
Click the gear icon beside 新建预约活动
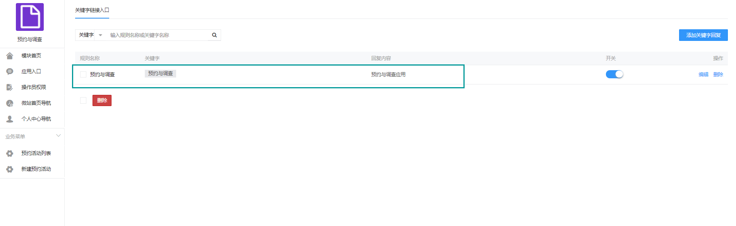[x=10, y=169]
